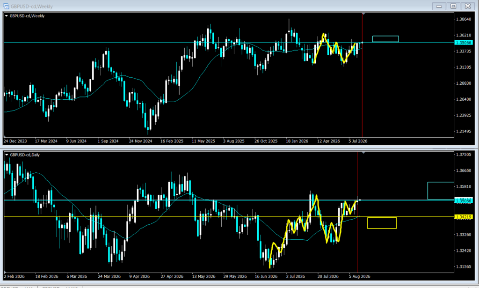Select the yellow rectangle object on Daily chart
This screenshot has width=479, height=288.
click(382, 223)
